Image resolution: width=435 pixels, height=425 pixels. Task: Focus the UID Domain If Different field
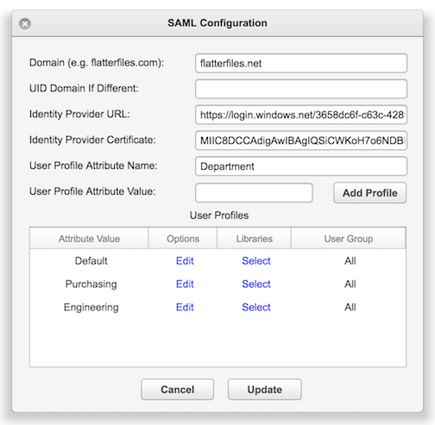click(x=301, y=89)
